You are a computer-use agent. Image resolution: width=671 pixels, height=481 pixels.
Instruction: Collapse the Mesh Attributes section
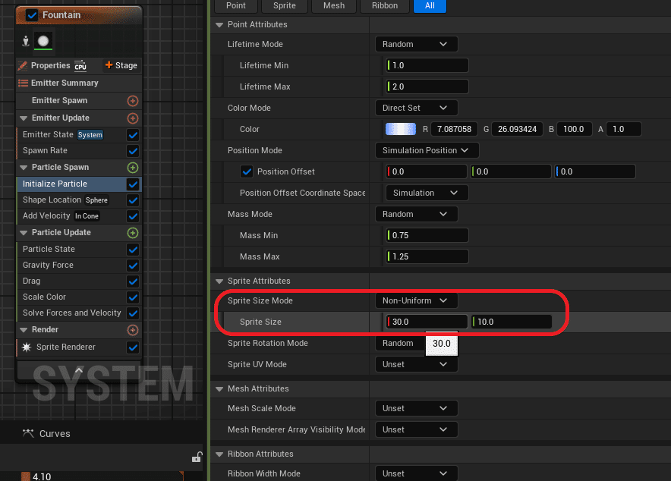click(x=219, y=389)
